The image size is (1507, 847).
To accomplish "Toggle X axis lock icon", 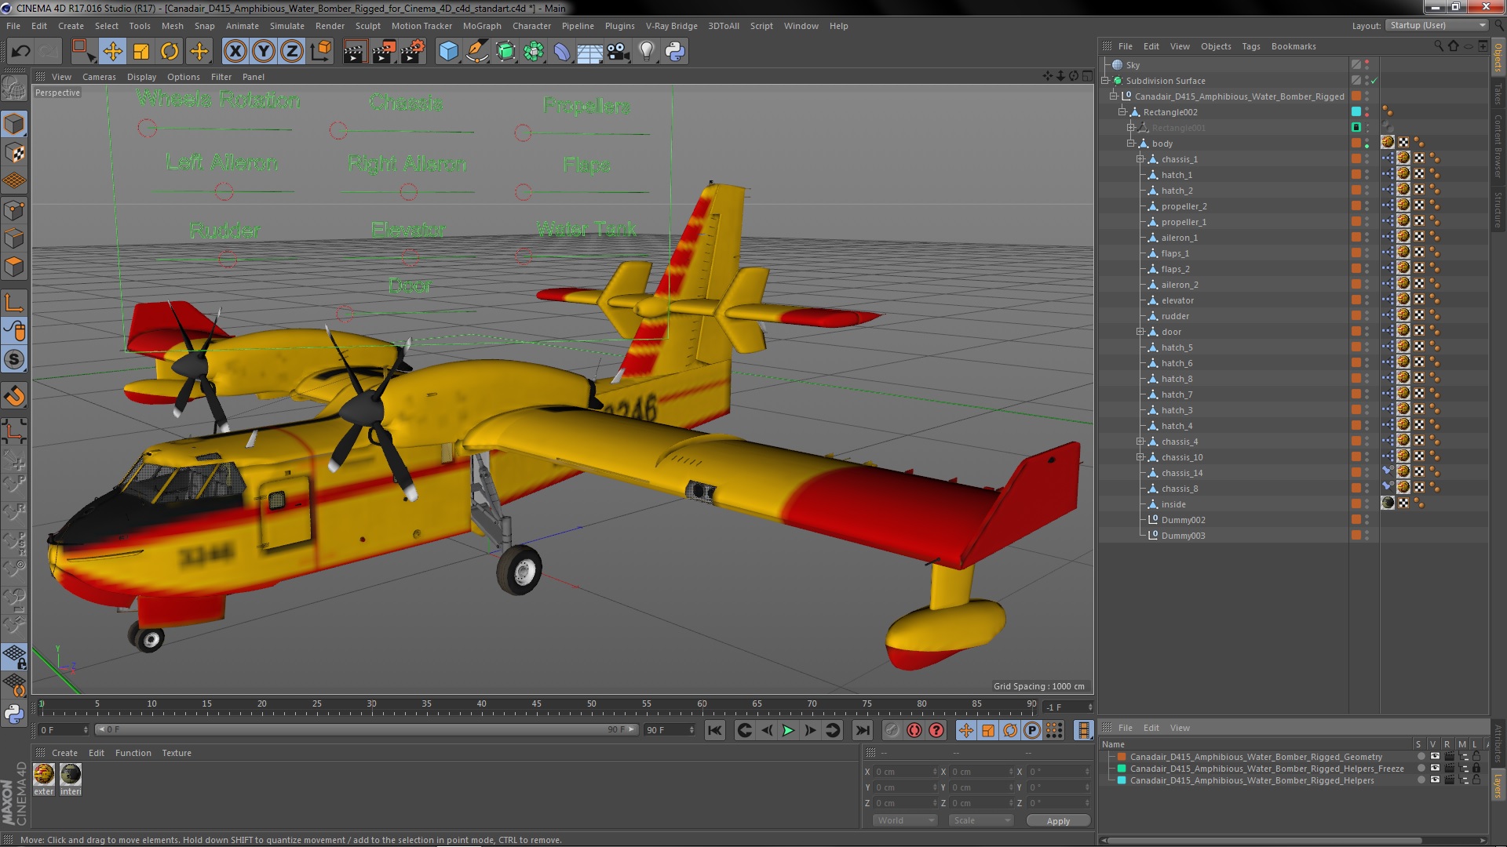I will click(235, 52).
